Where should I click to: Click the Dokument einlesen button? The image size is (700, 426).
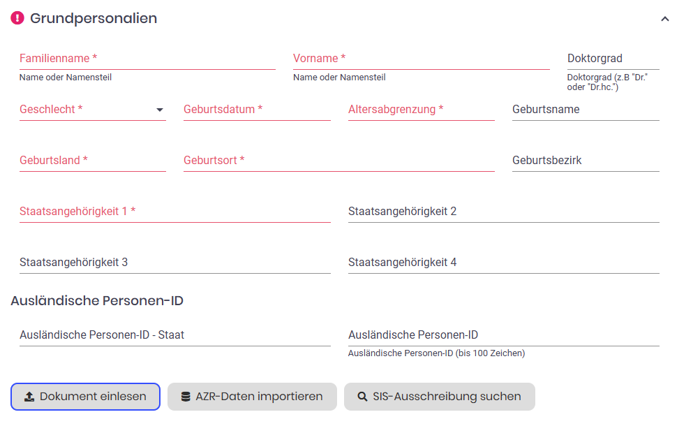pos(85,397)
